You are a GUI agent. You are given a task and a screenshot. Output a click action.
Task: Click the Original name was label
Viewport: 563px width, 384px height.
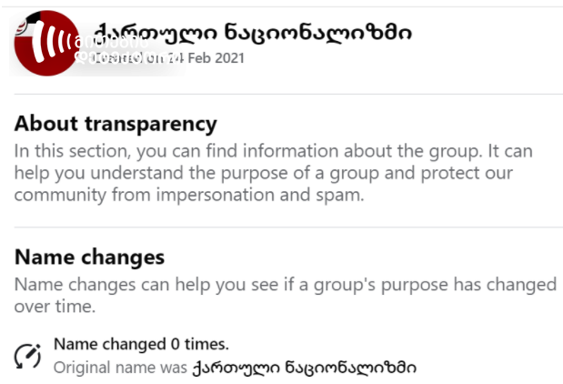120,368
